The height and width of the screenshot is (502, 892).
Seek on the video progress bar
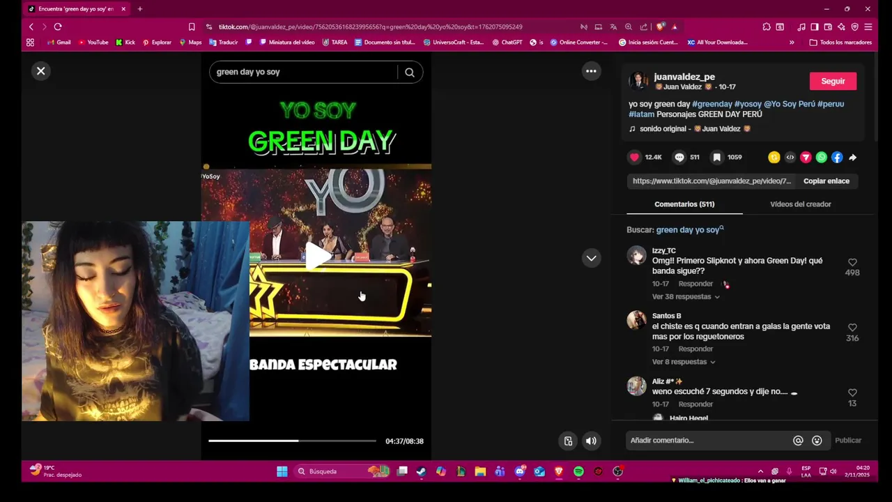[292, 441]
